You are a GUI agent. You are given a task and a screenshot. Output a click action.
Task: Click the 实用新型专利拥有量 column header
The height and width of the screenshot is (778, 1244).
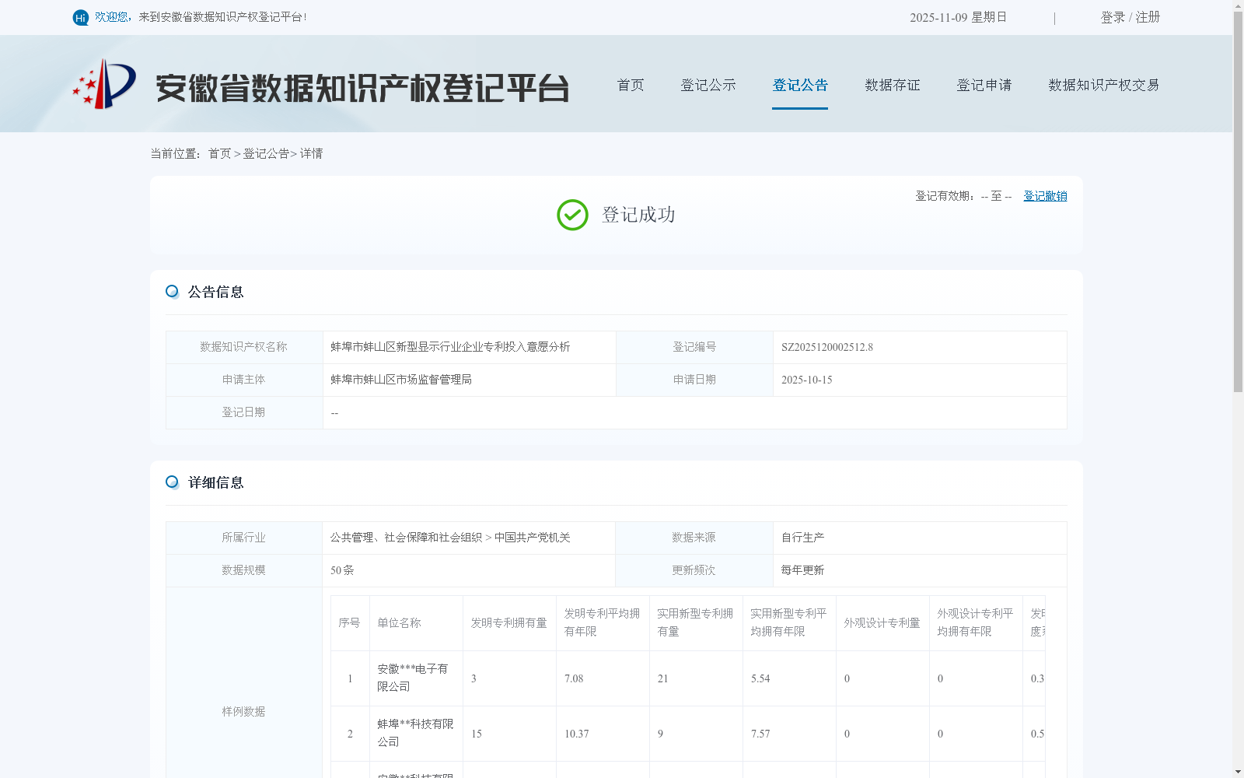pos(696,623)
